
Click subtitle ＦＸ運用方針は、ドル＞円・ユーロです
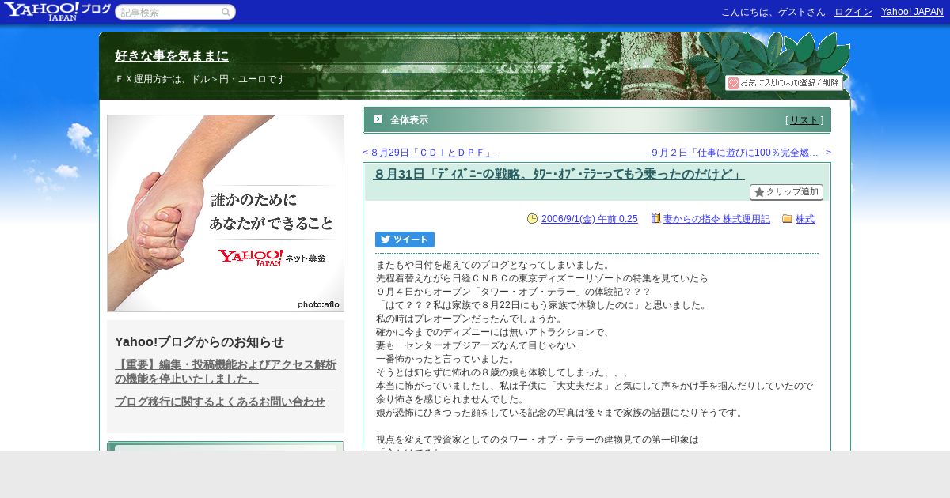pyautogui.click(x=200, y=79)
